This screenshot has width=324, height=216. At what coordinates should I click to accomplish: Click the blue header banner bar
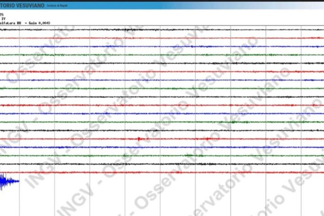pos(191,5)
